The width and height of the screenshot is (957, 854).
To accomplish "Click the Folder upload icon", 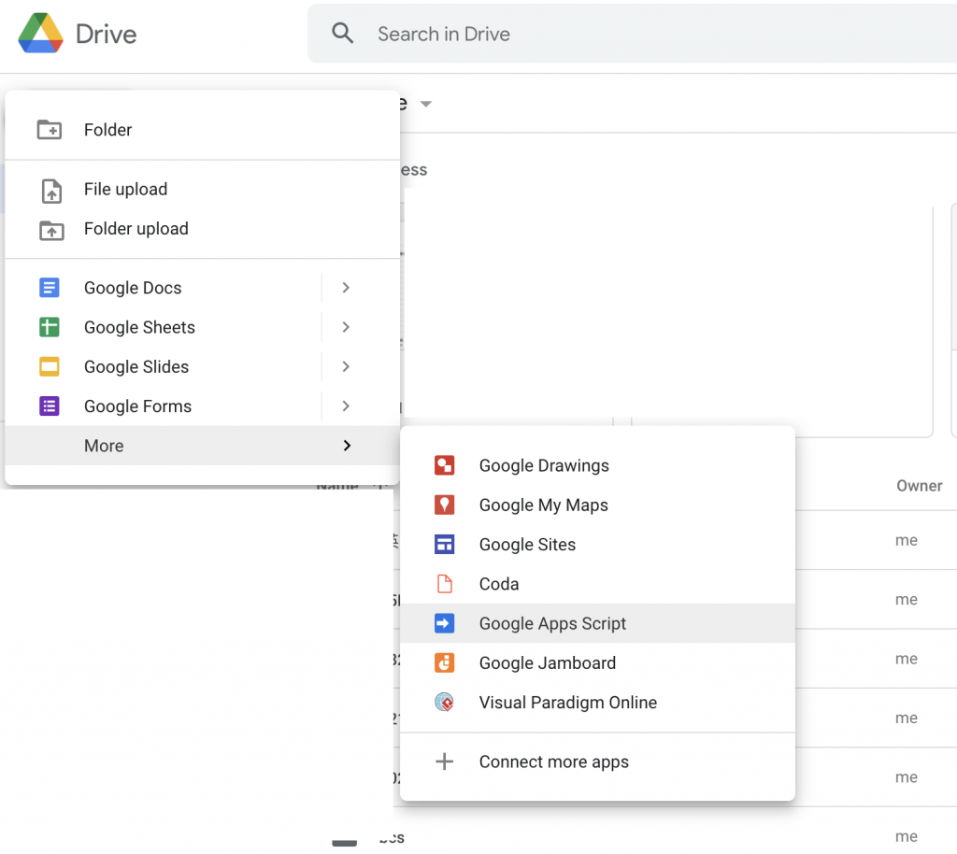I will tap(51, 230).
